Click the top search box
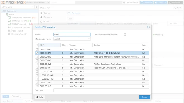 click(x=62, y=3)
